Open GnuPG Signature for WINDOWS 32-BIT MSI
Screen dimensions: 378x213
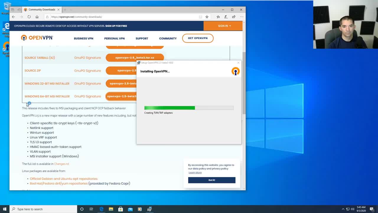coord(87,83)
